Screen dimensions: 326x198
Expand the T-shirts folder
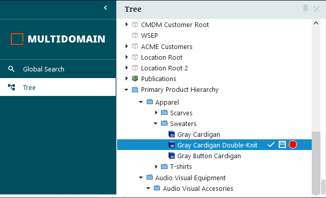click(156, 166)
